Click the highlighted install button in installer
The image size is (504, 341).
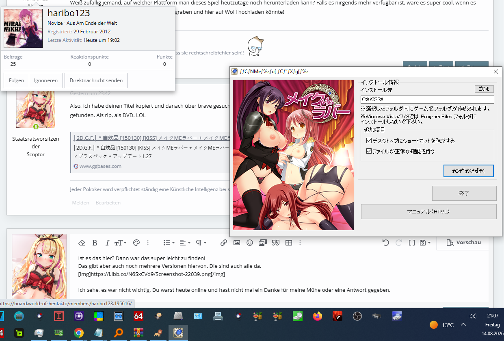469,171
